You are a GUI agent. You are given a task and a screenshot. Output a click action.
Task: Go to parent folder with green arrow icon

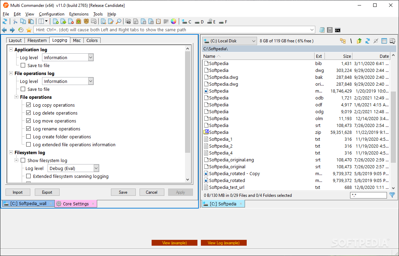[x=359, y=41]
